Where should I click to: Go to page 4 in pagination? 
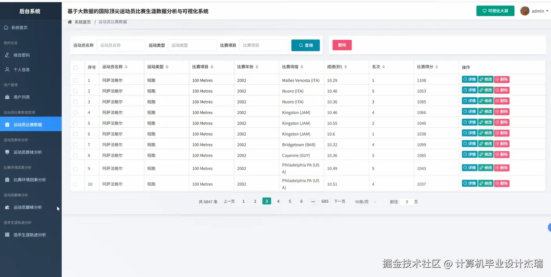pos(278,202)
